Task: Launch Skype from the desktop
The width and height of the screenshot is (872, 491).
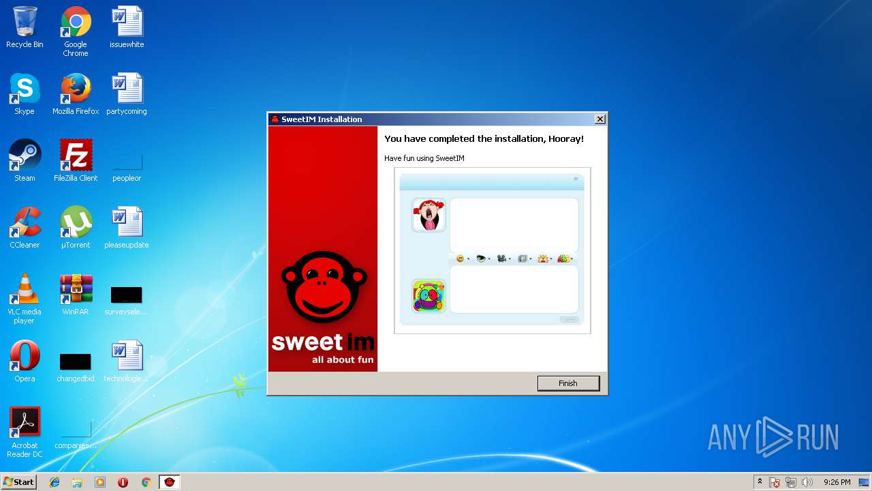Action: coord(25,94)
